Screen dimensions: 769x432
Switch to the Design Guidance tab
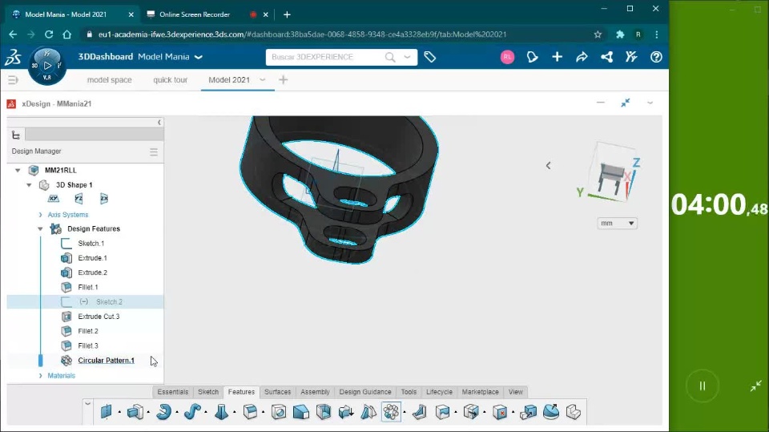pos(365,392)
